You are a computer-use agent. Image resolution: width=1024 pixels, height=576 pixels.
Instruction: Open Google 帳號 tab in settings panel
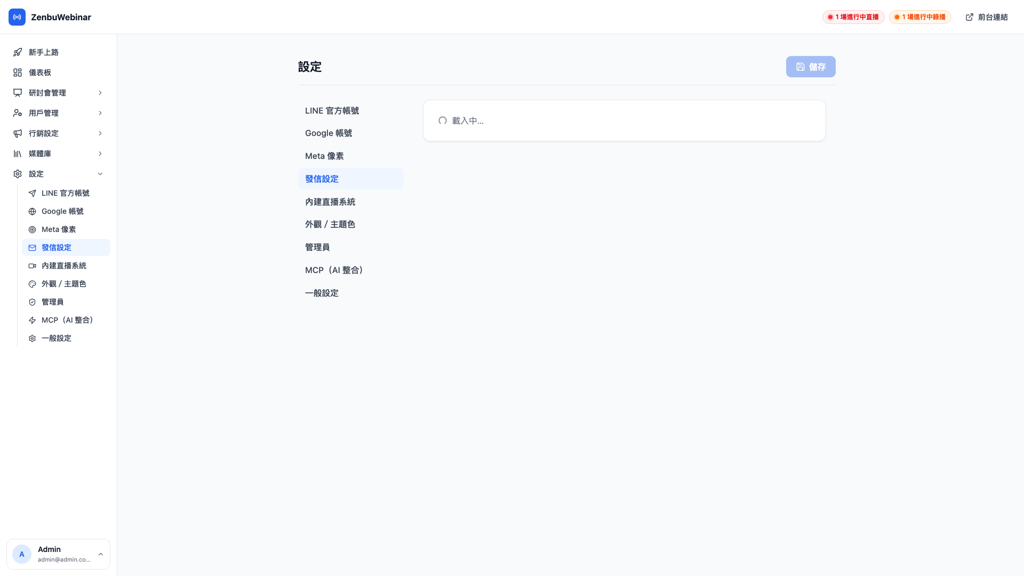(351, 133)
